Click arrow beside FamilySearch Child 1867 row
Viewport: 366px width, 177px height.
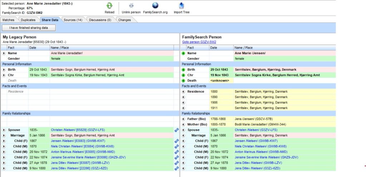tap(183, 141)
